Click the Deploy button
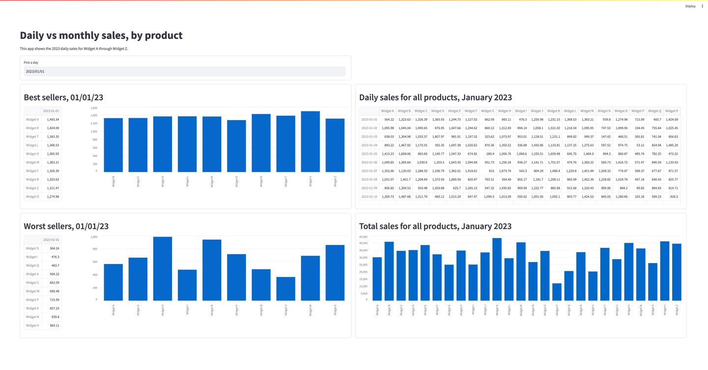This screenshot has width=708, height=370. 690,6
